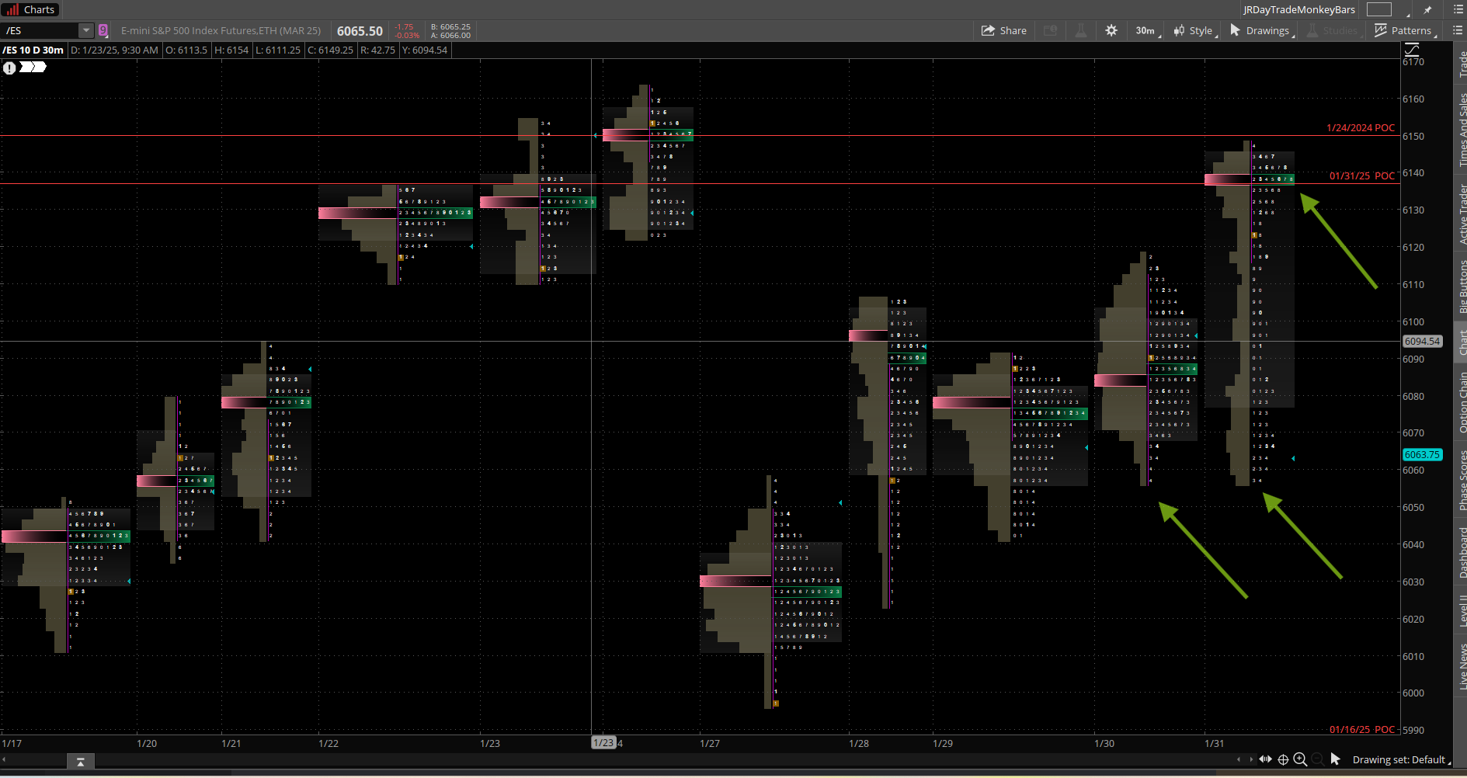Click chart toolbar hamburger menu icon

click(1458, 30)
